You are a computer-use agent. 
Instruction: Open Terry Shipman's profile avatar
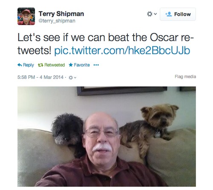(x=26, y=16)
